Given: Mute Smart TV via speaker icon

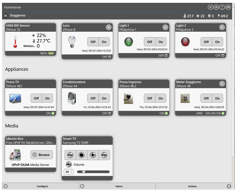Looking at the screenshot, I should [69, 165].
